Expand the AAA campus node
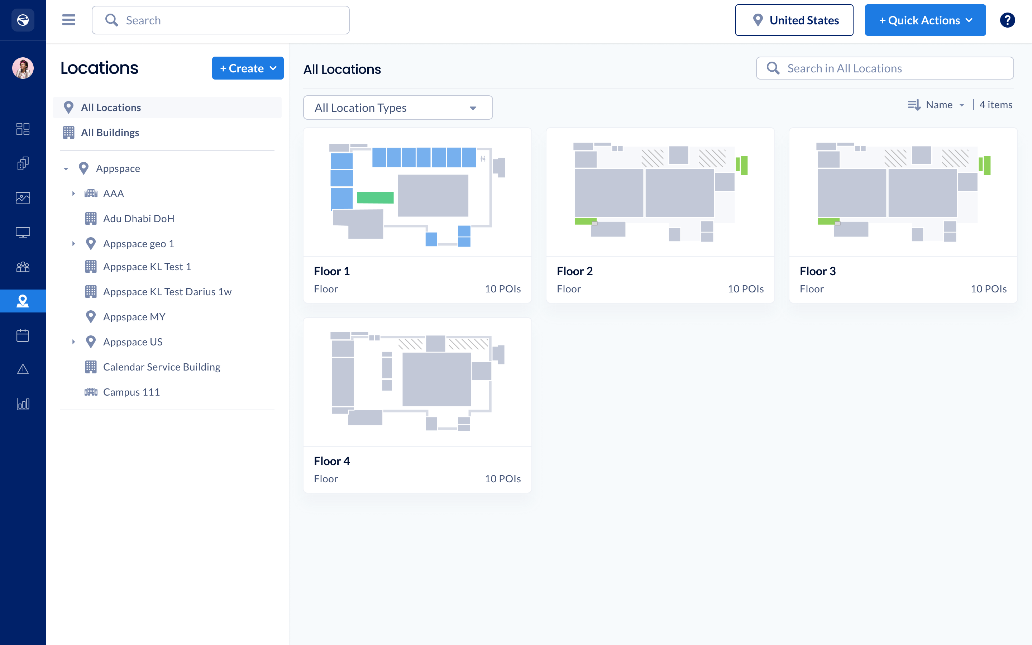1032x645 pixels. [73, 193]
